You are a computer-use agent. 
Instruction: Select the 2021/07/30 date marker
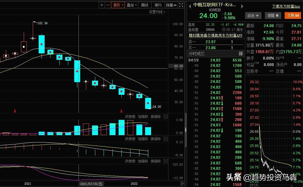pyautogui.click(x=91, y=184)
